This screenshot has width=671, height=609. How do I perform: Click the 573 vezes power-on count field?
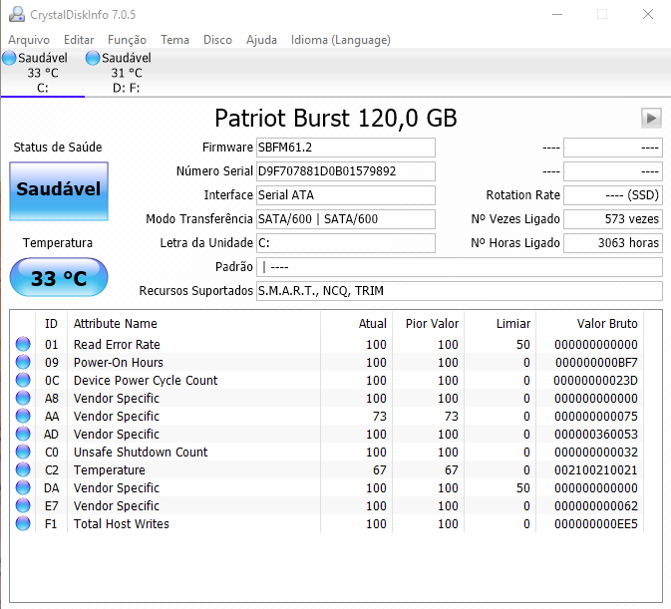pyautogui.click(x=613, y=219)
